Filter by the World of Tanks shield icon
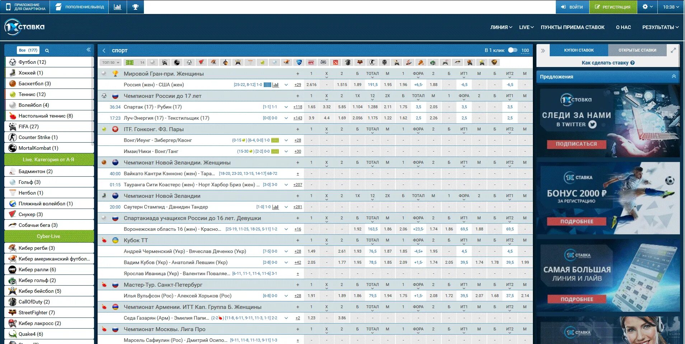 384,62
